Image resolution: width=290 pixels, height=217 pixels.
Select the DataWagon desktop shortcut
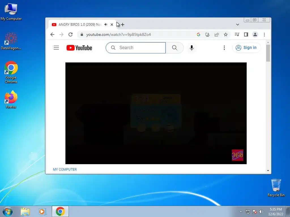[x=11, y=41]
